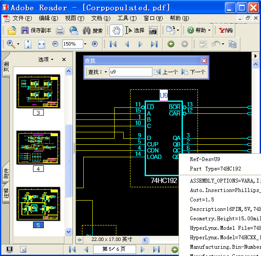Click the 保存副本 save copy button

(36, 30)
